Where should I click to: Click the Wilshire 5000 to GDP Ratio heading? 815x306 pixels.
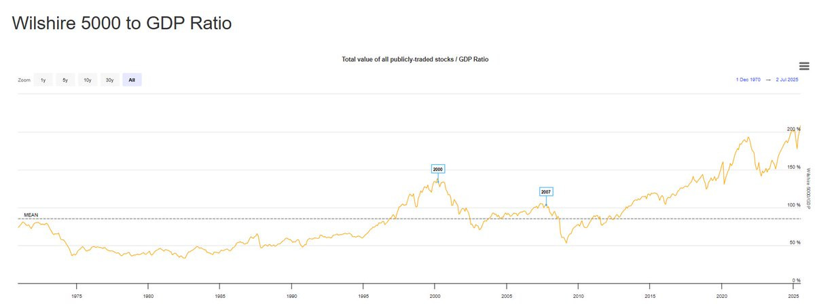click(x=122, y=23)
